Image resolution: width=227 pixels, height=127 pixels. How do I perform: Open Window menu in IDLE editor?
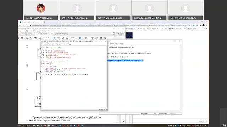coord(65,44)
